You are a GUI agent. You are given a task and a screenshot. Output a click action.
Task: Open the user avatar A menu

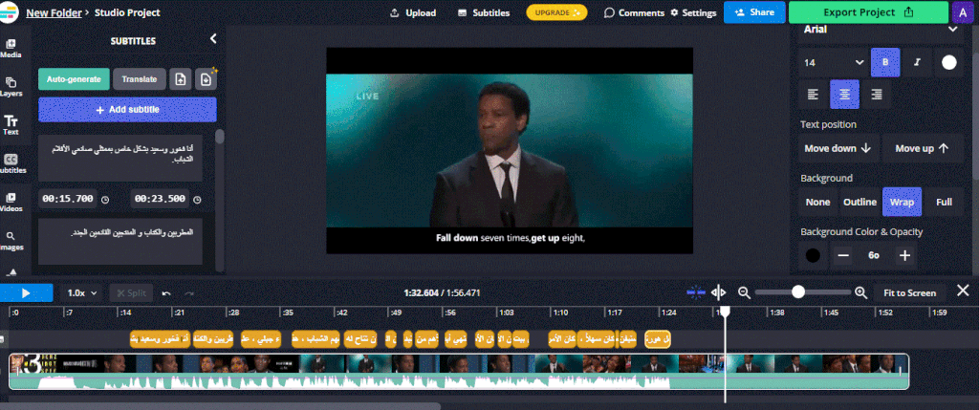point(962,12)
